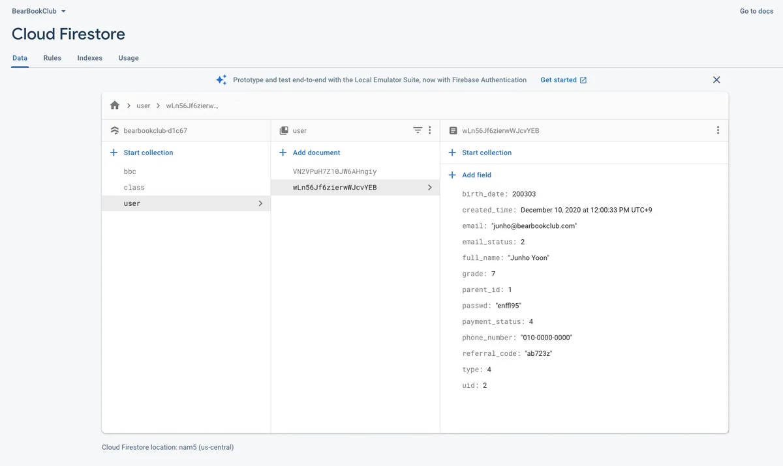Click the email_status field
The width and height of the screenshot is (783, 466).
coord(493,242)
